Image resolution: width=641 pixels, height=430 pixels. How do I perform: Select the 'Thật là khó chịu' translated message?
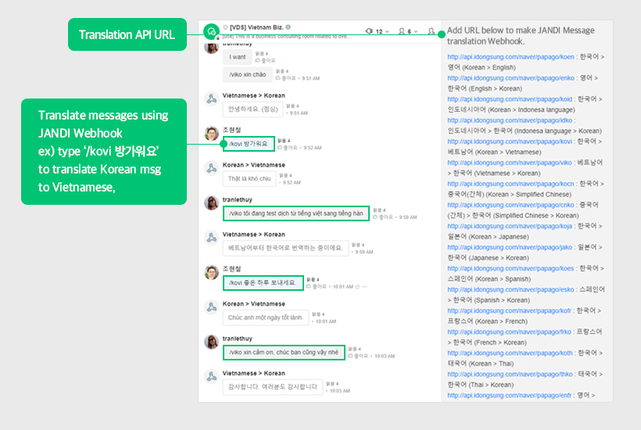[249, 179]
